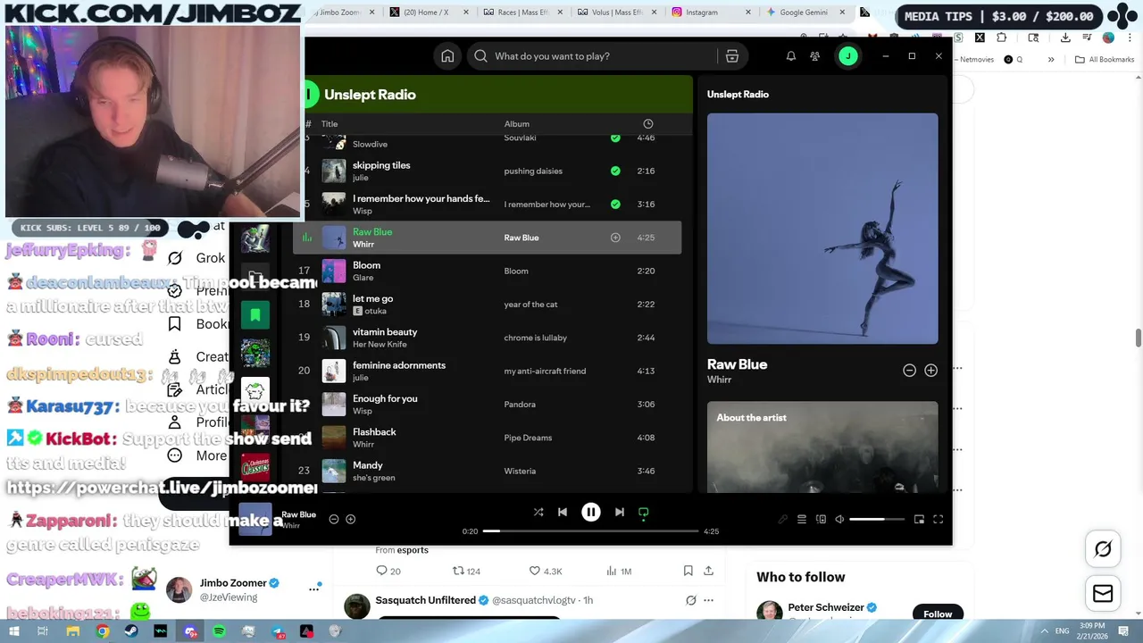1143x643 pixels.
Task: Open lyrics microphone icon in player bar
Action: 782,519
